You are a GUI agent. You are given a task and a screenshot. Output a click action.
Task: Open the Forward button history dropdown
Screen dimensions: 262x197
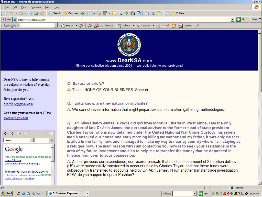tap(25, 13)
